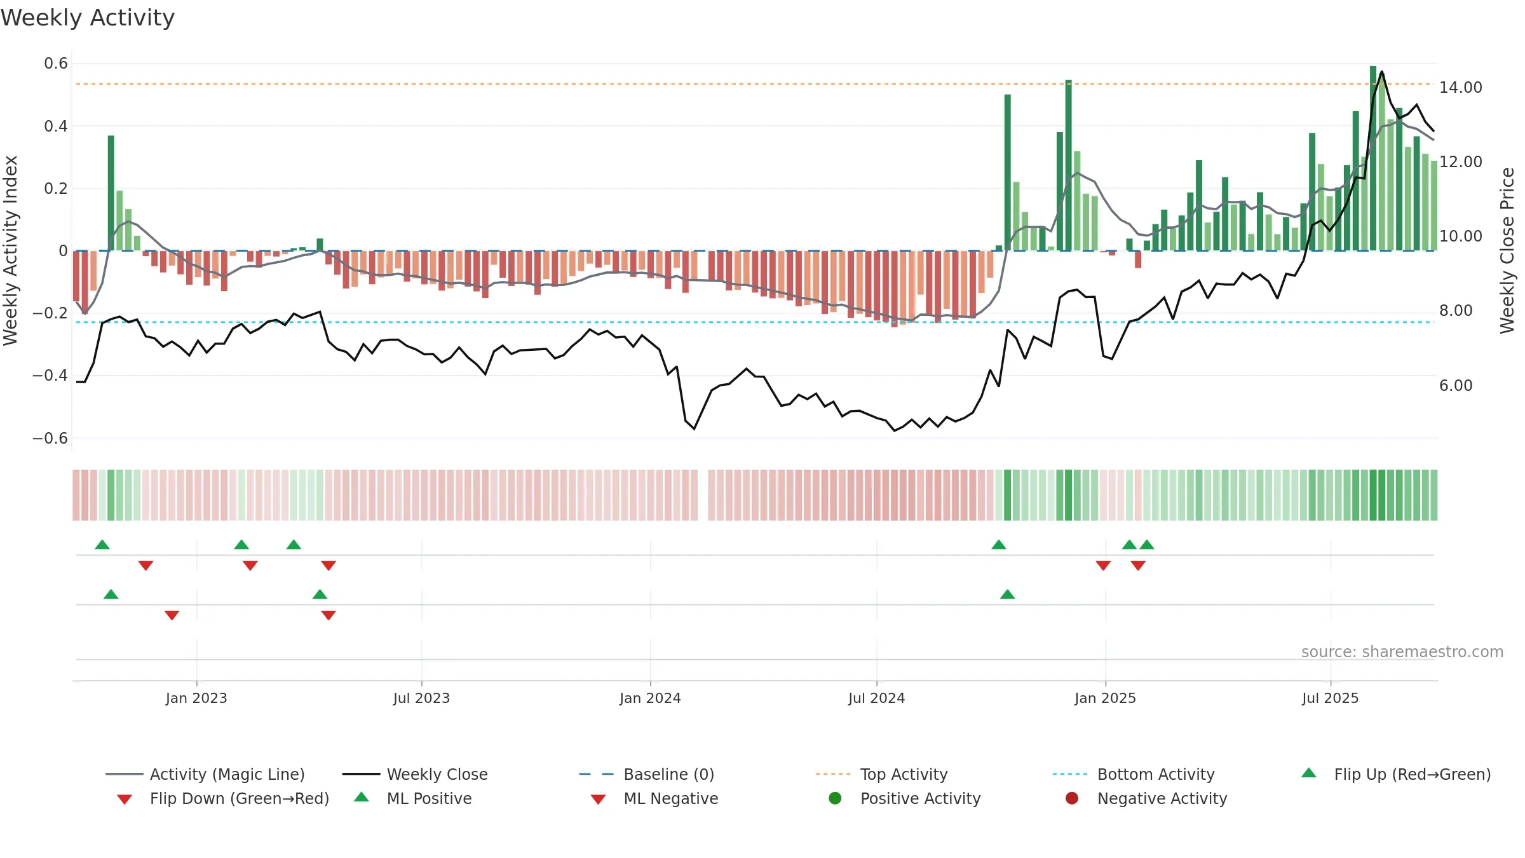Click the flip-down marker just before Jan 2025
Screen dimensions: 1525x858
tap(1103, 566)
